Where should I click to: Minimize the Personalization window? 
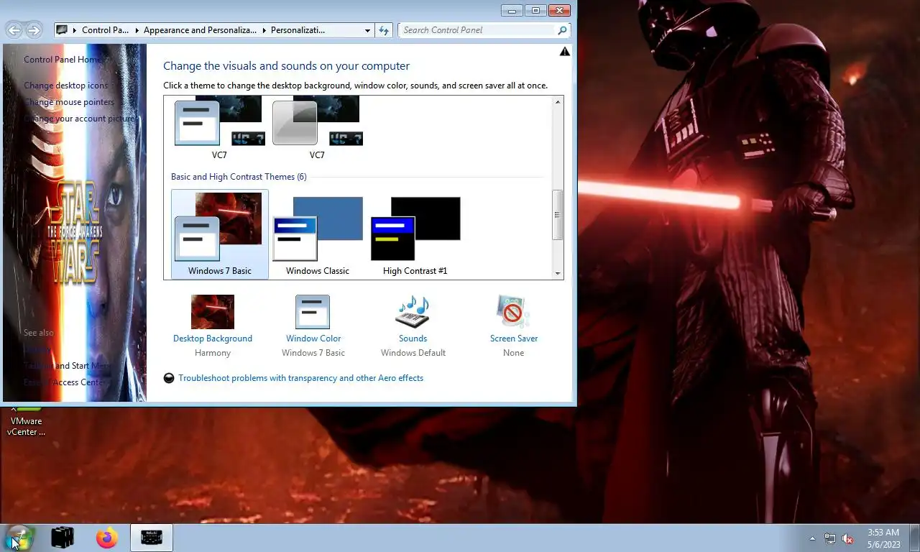pyautogui.click(x=512, y=10)
